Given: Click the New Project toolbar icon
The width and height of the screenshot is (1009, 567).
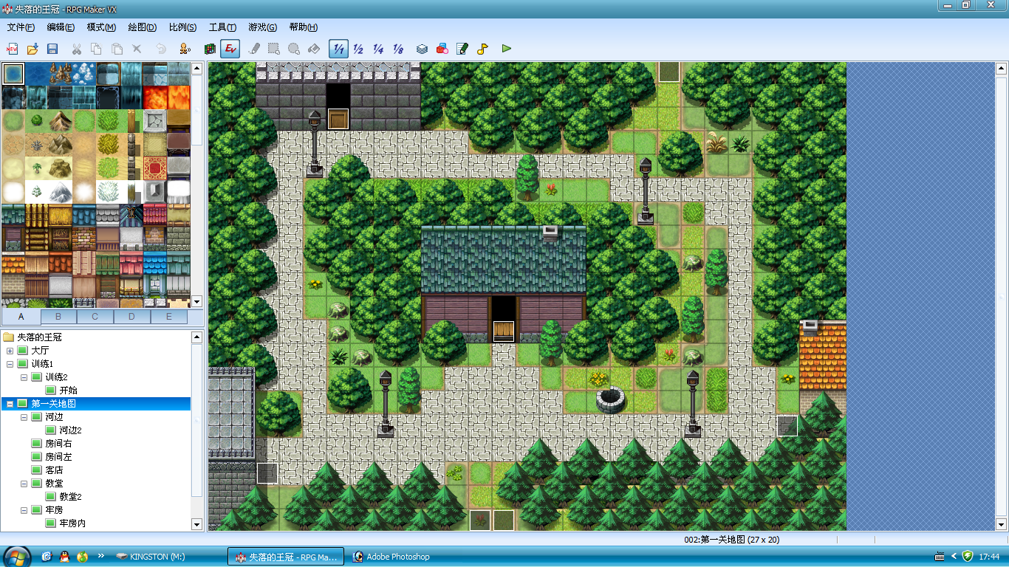Looking at the screenshot, I should (x=13, y=49).
